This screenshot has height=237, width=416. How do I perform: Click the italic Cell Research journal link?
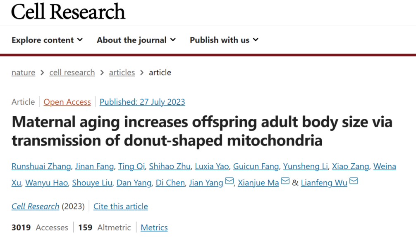[x=35, y=206]
